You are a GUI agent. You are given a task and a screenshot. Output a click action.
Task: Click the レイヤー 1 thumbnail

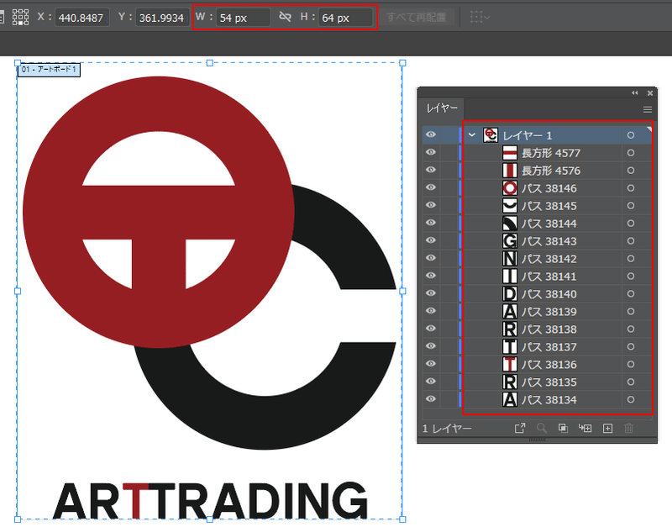(491, 135)
